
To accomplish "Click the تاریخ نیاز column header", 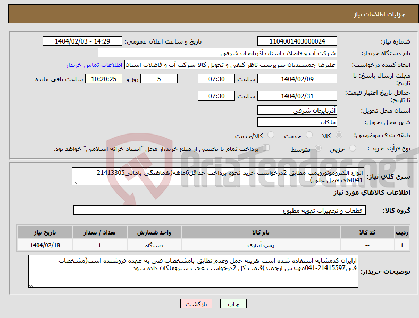I will coord(45,232).
